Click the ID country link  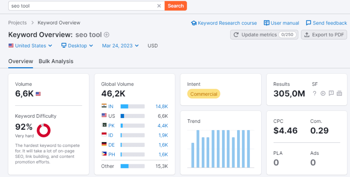[111, 135]
